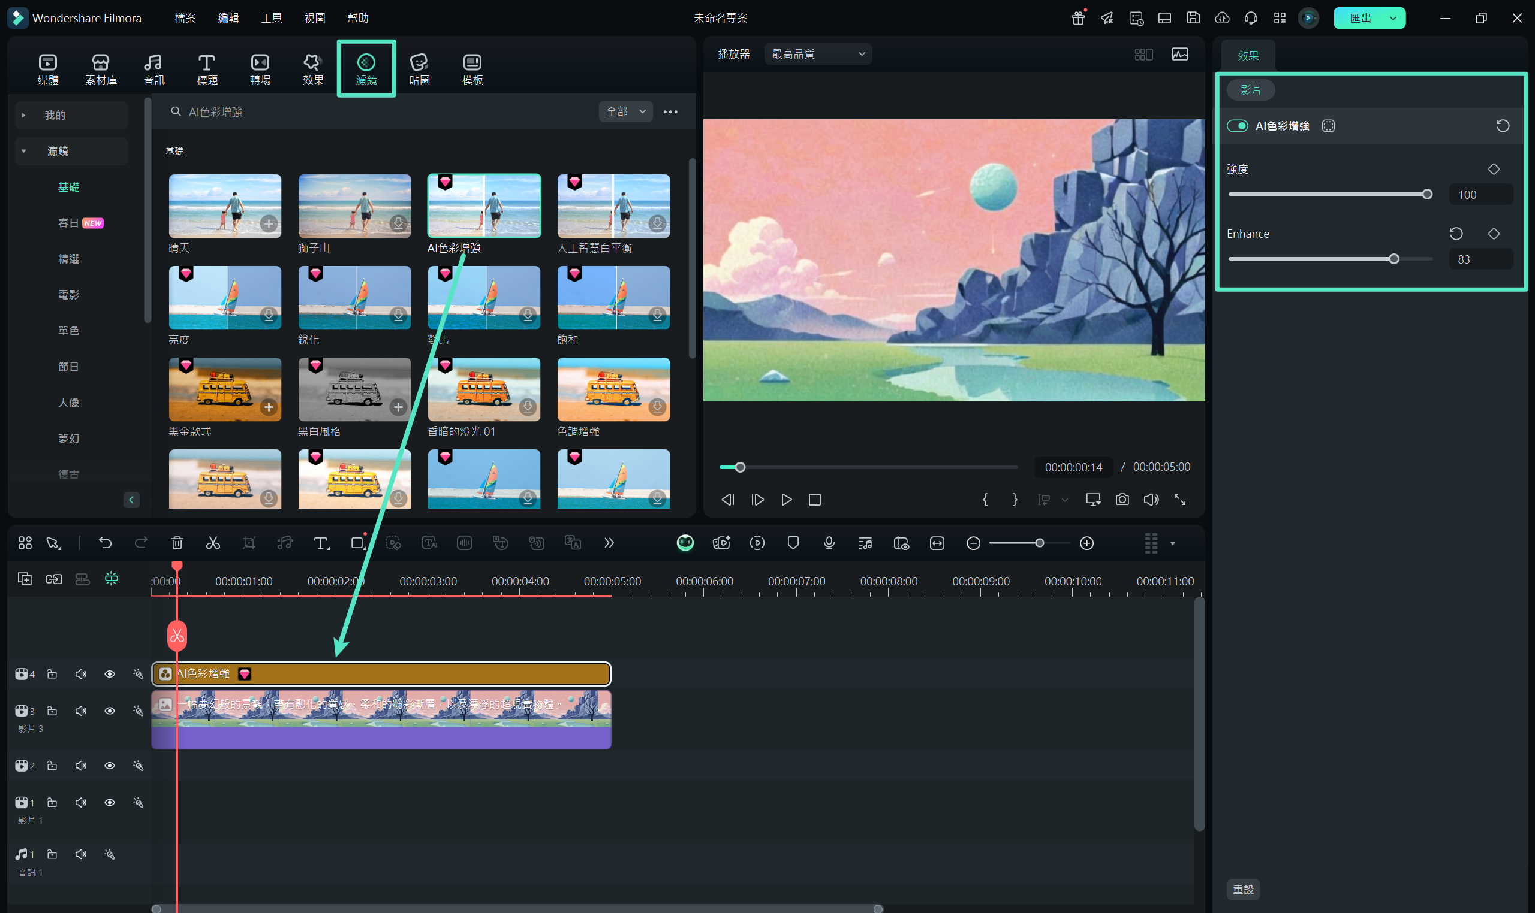Select the crop tool in timeline toolbar
This screenshot has height=913, width=1535.
(x=249, y=543)
